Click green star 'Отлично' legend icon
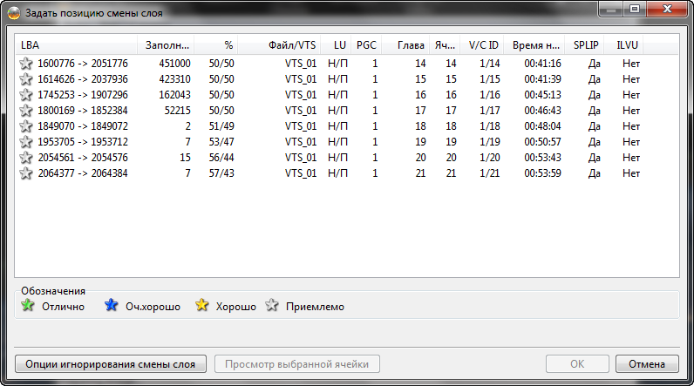The image size is (694, 386). (x=26, y=306)
